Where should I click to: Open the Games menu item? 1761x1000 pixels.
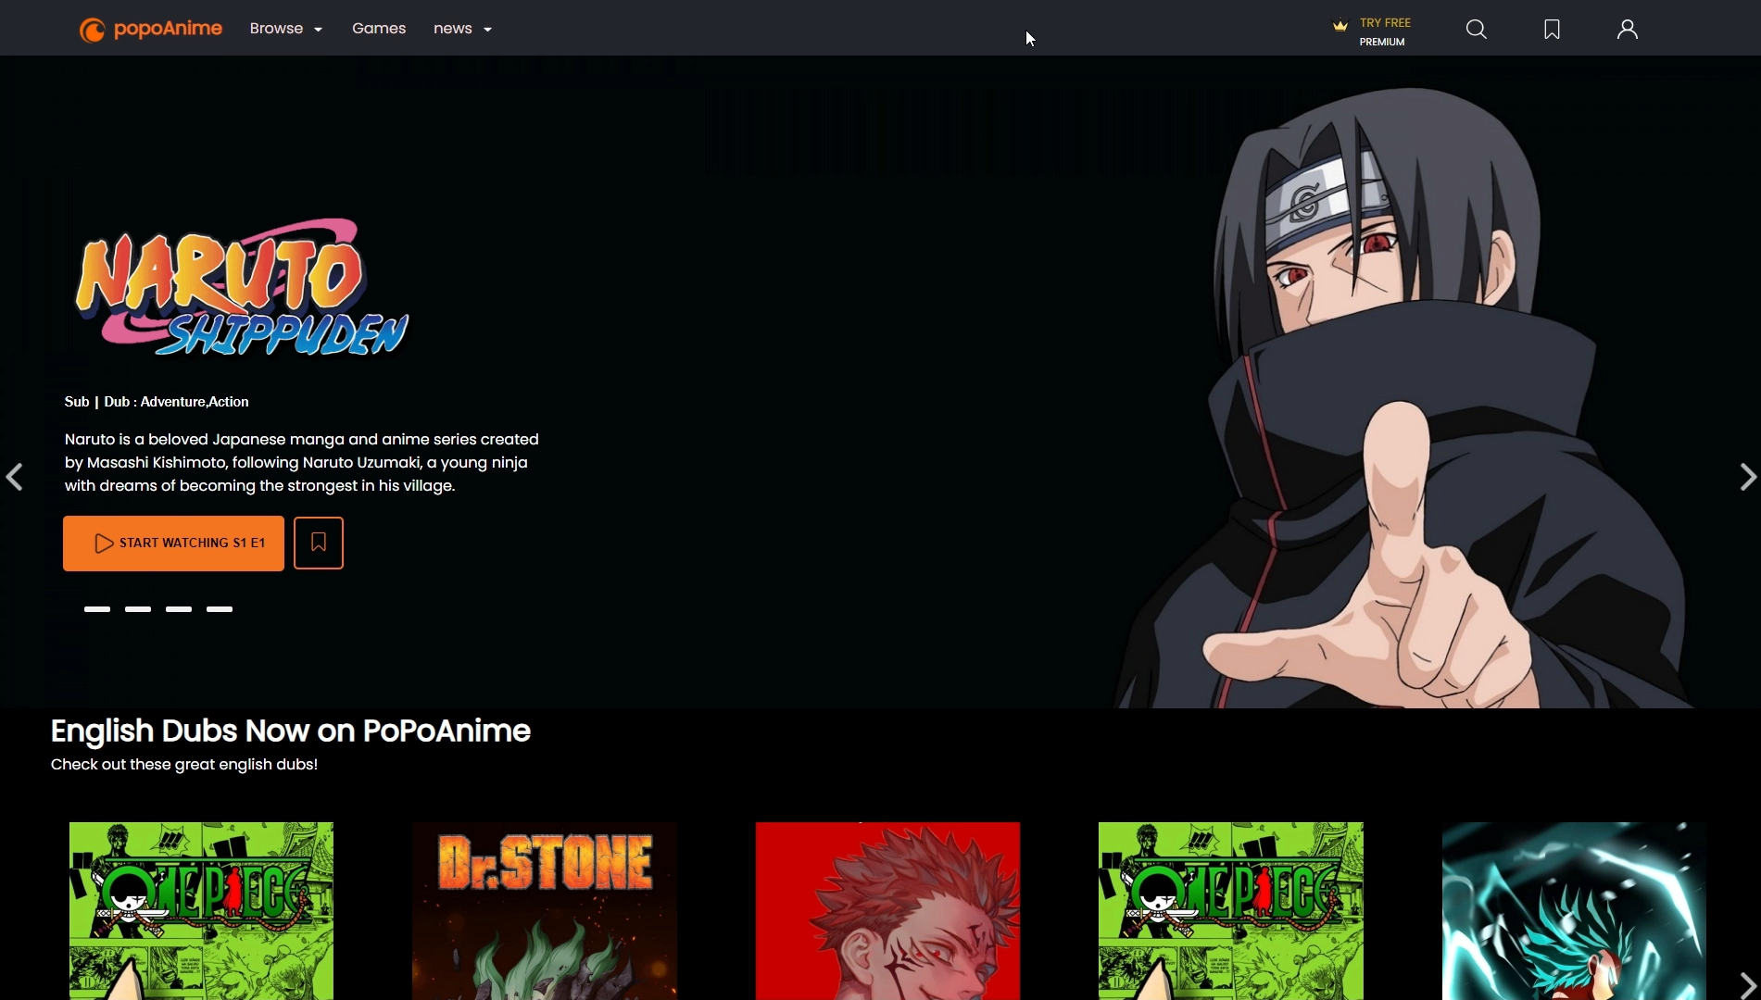(x=378, y=29)
